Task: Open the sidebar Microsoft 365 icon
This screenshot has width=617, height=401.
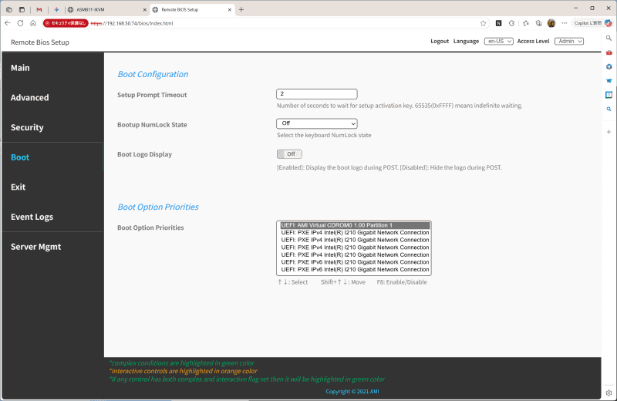Action: click(x=609, y=66)
